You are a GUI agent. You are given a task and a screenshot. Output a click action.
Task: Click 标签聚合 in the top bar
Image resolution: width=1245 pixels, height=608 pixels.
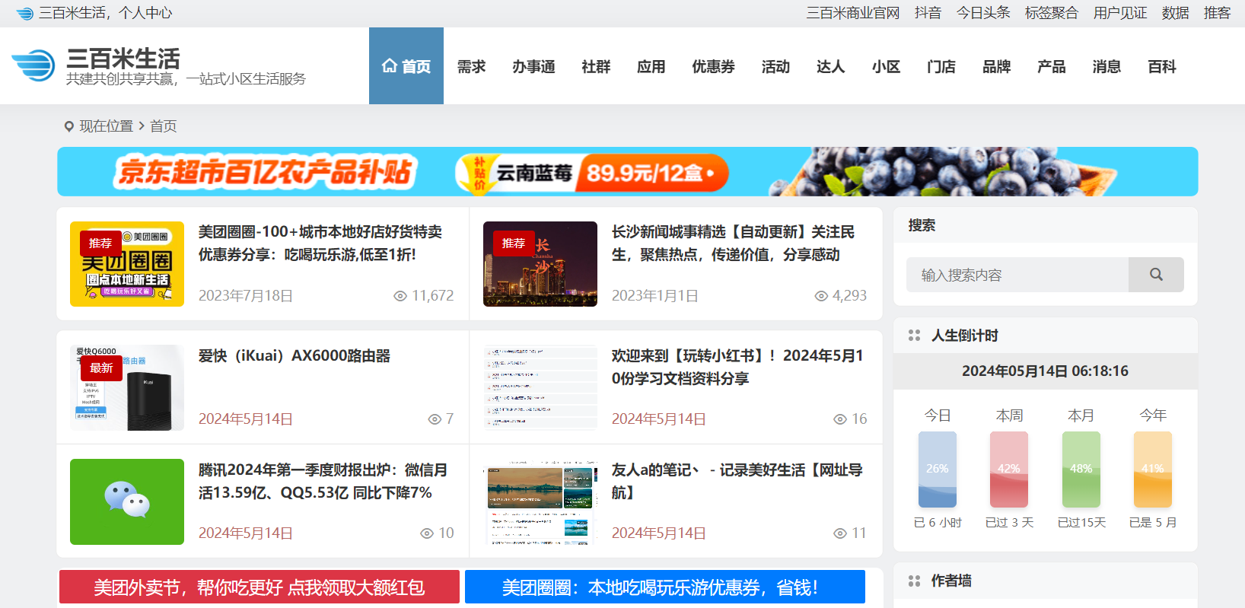(x=1052, y=13)
